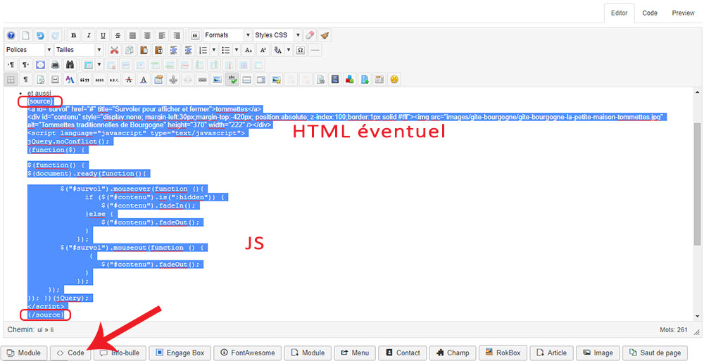
Task: Click the Engage Box button
Action: click(180, 353)
